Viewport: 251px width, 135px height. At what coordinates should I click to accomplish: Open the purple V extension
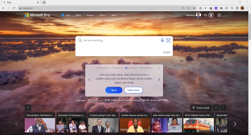216,8
